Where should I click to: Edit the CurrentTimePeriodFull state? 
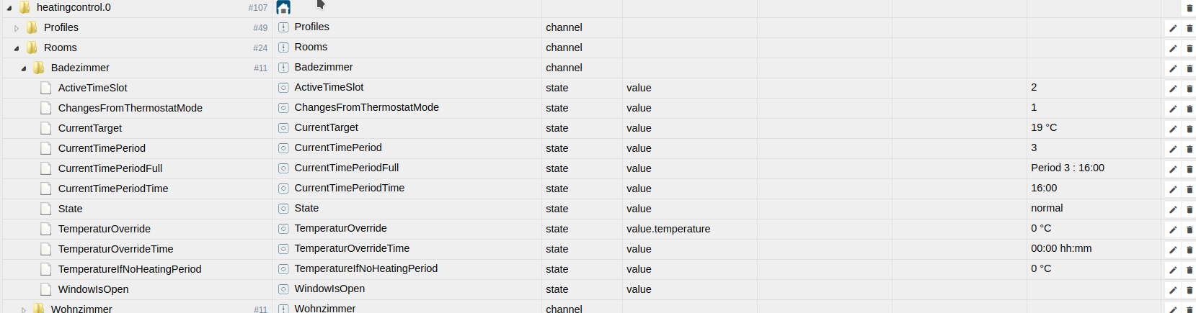click(x=1173, y=169)
